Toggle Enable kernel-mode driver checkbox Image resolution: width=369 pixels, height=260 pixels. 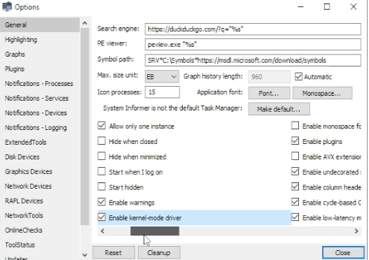(102, 217)
